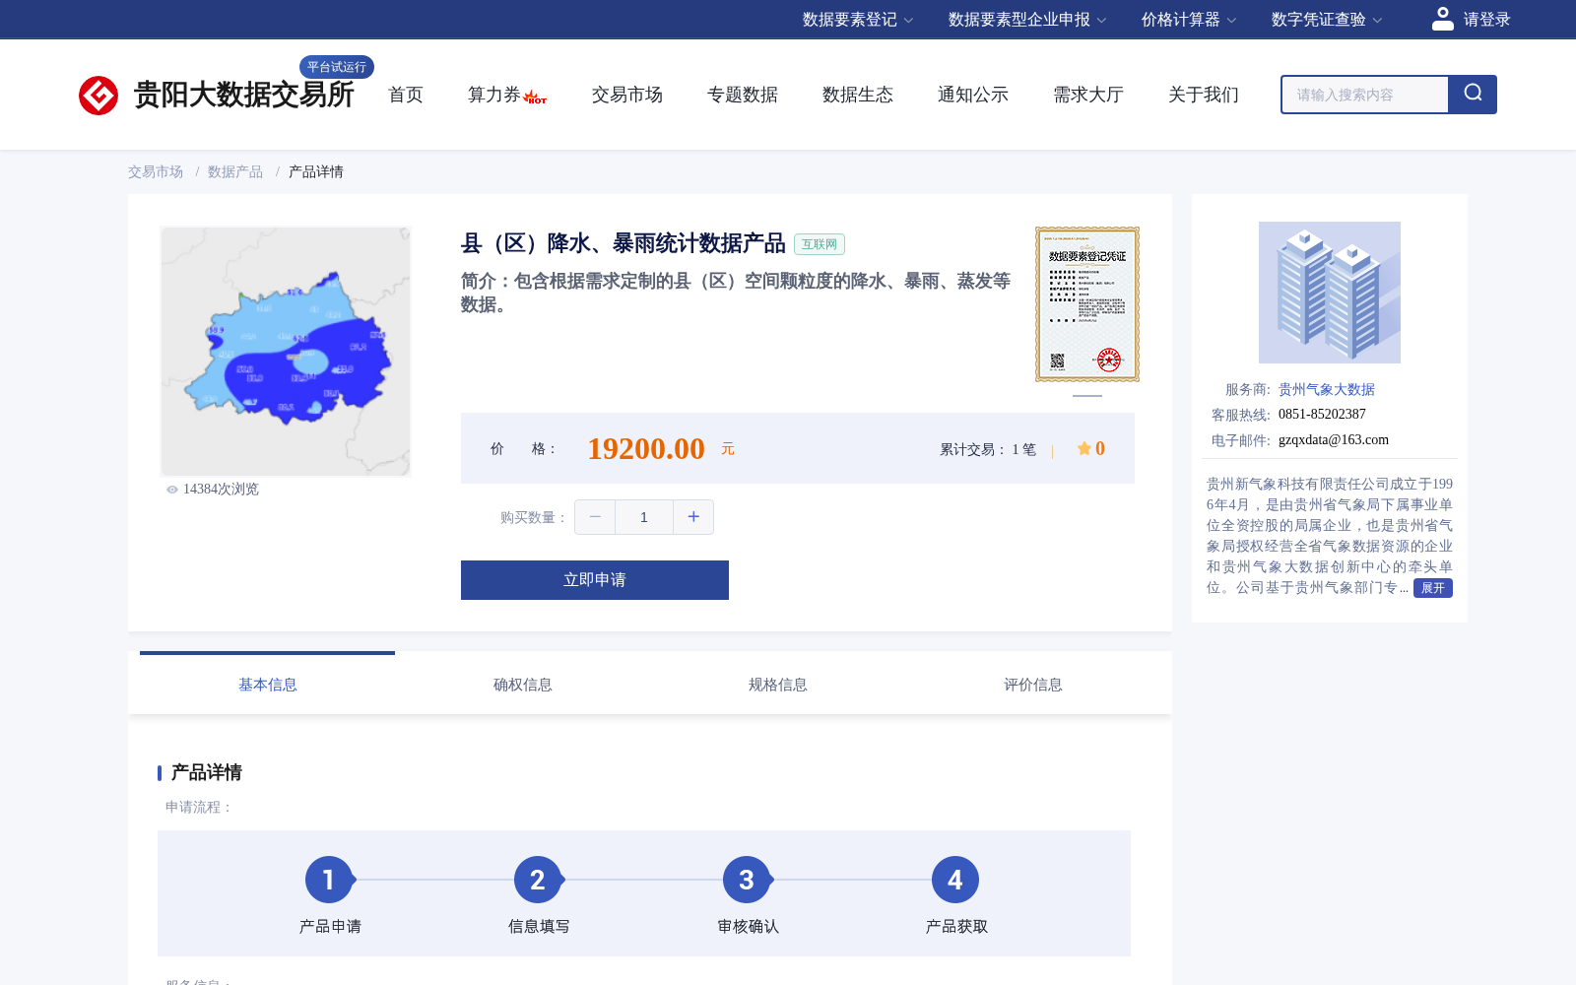
Task: Click the purchase quantity input field
Action: 644,517
